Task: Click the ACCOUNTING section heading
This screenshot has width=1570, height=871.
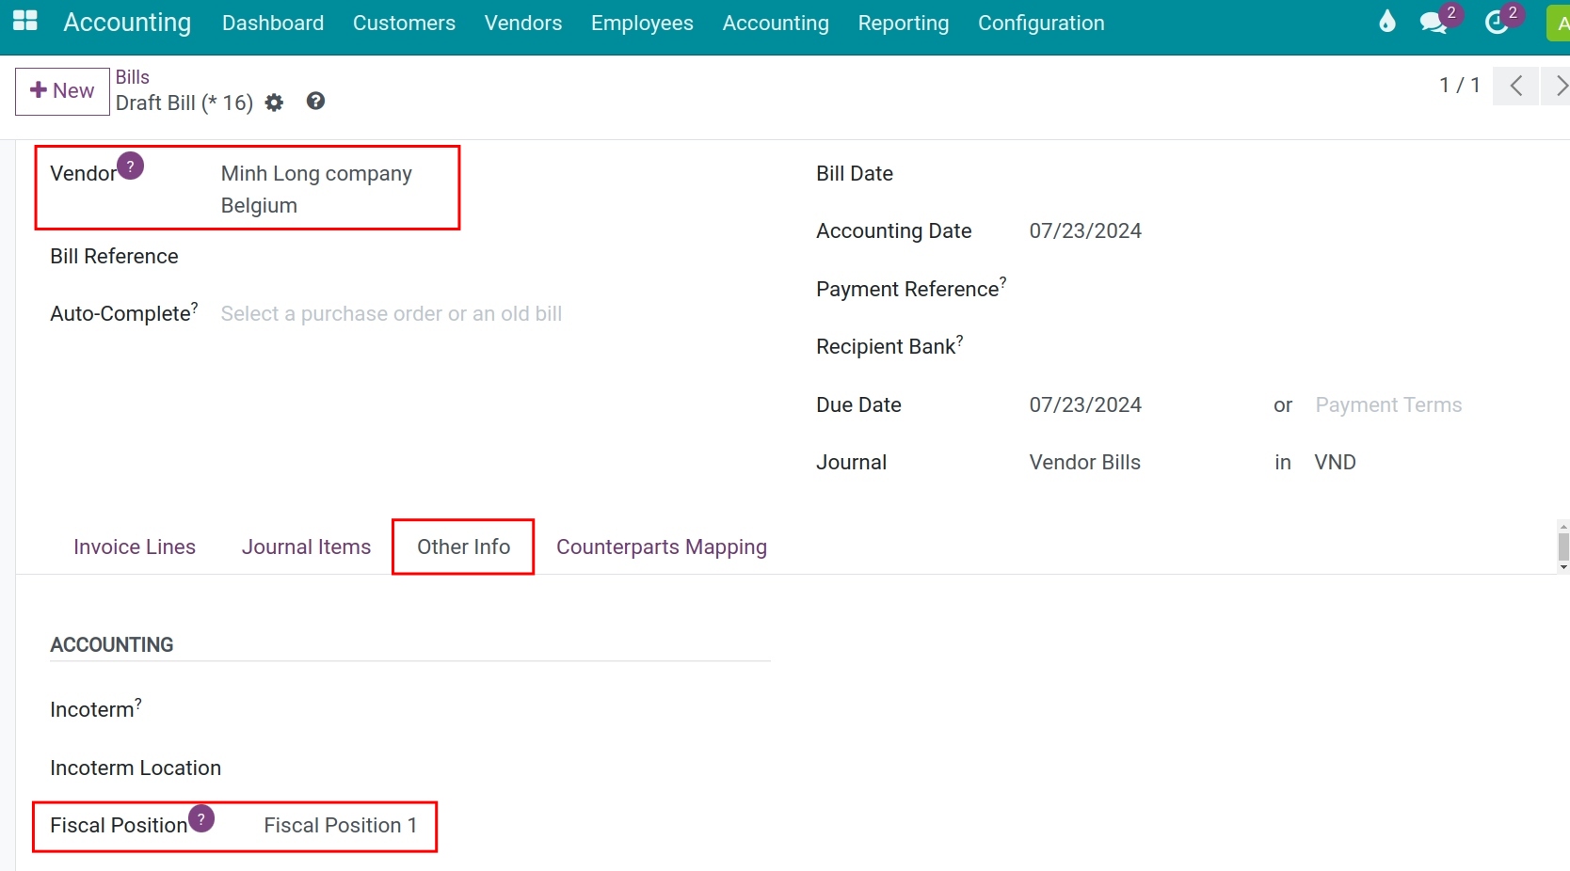Action: (x=112, y=645)
